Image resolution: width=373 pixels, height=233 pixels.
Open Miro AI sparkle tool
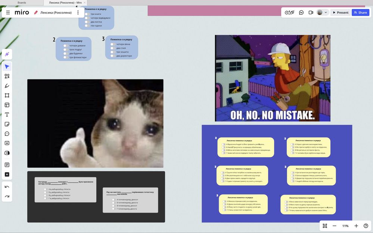coord(7,54)
